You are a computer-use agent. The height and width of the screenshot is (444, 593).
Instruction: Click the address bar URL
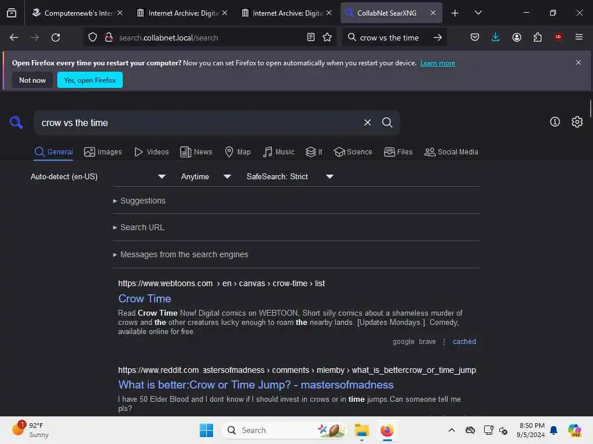click(x=169, y=38)
